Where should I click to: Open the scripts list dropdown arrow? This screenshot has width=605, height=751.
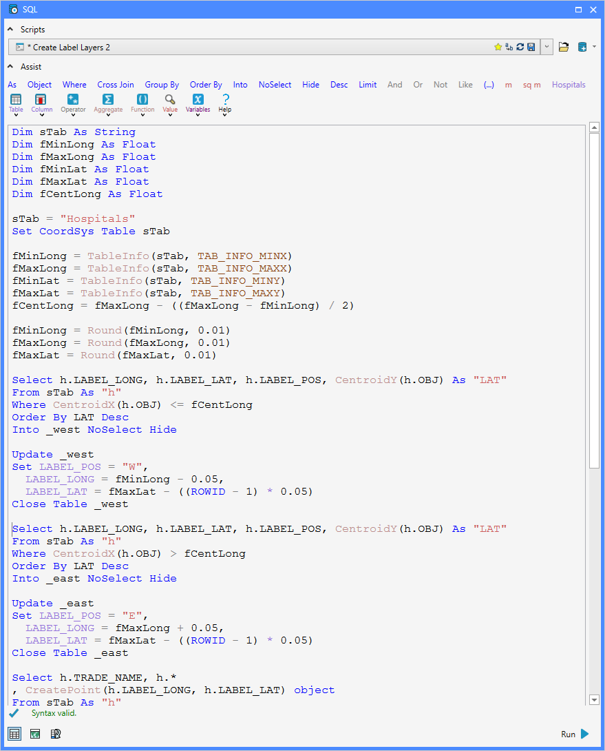point(547,47)
